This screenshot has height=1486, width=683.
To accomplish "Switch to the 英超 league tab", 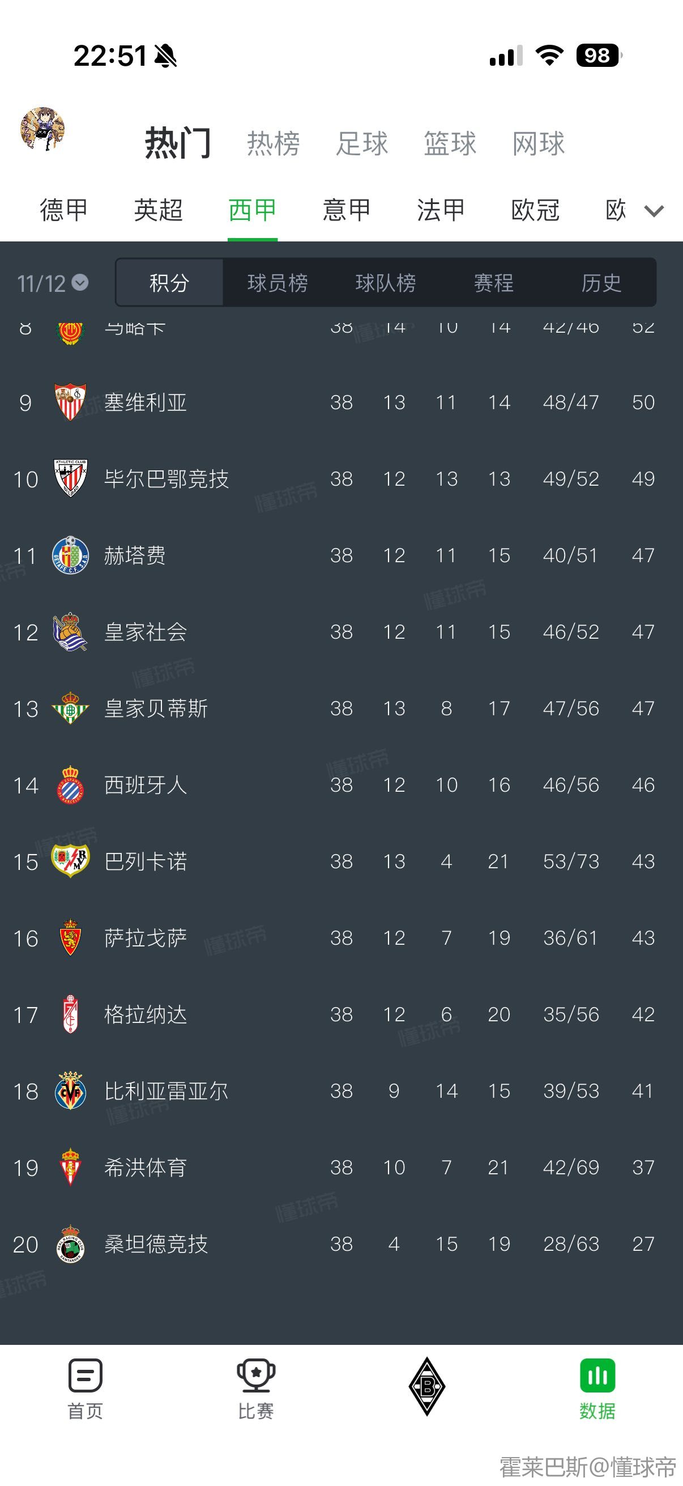I will coord(158,210).
